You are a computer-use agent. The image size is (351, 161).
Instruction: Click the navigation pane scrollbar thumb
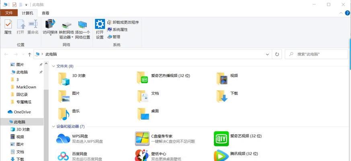pyautogui.click(x=46, y=125)
